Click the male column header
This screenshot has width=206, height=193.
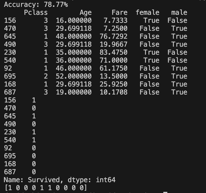(x=179, y=13)
